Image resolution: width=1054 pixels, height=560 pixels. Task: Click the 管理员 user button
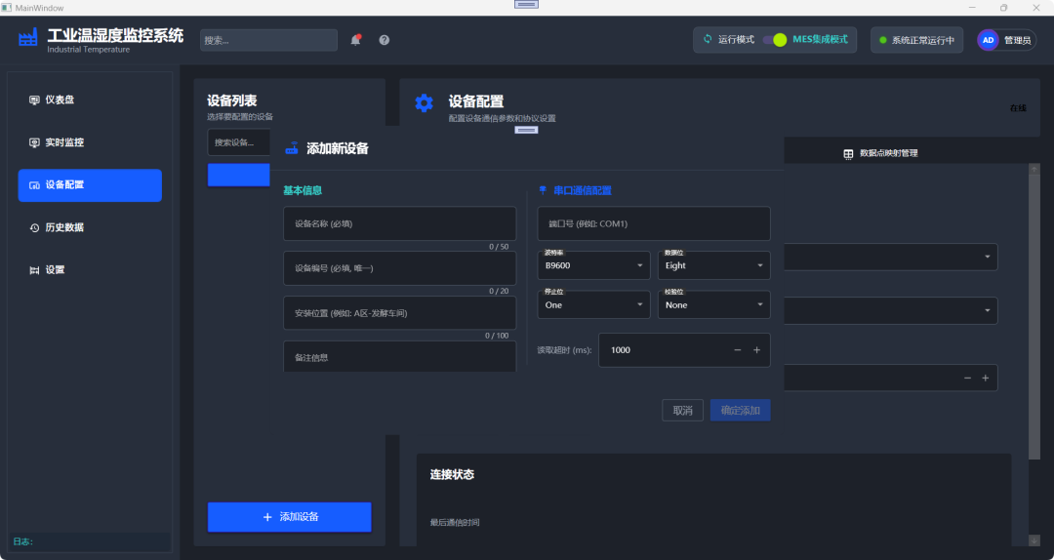(x=1006, y=40)
